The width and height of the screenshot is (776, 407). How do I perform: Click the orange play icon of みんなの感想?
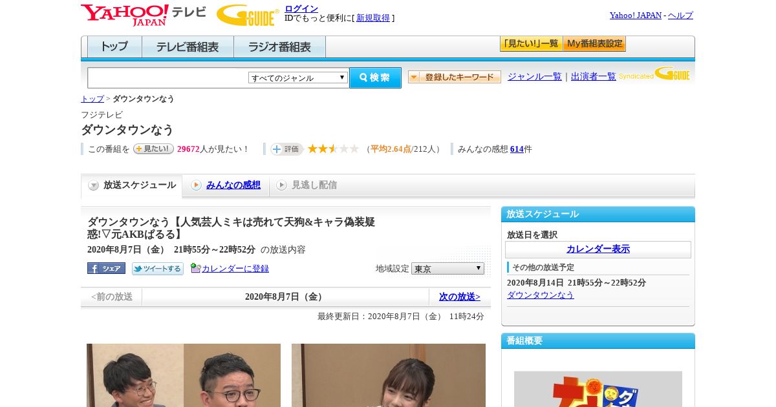196,185
